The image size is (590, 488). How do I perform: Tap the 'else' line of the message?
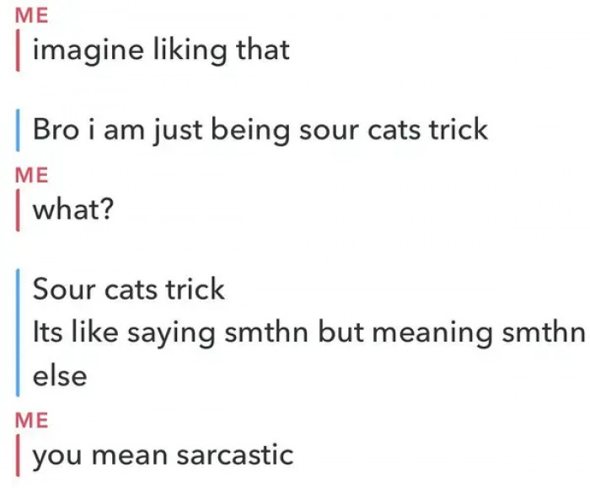tap(60, 375)
